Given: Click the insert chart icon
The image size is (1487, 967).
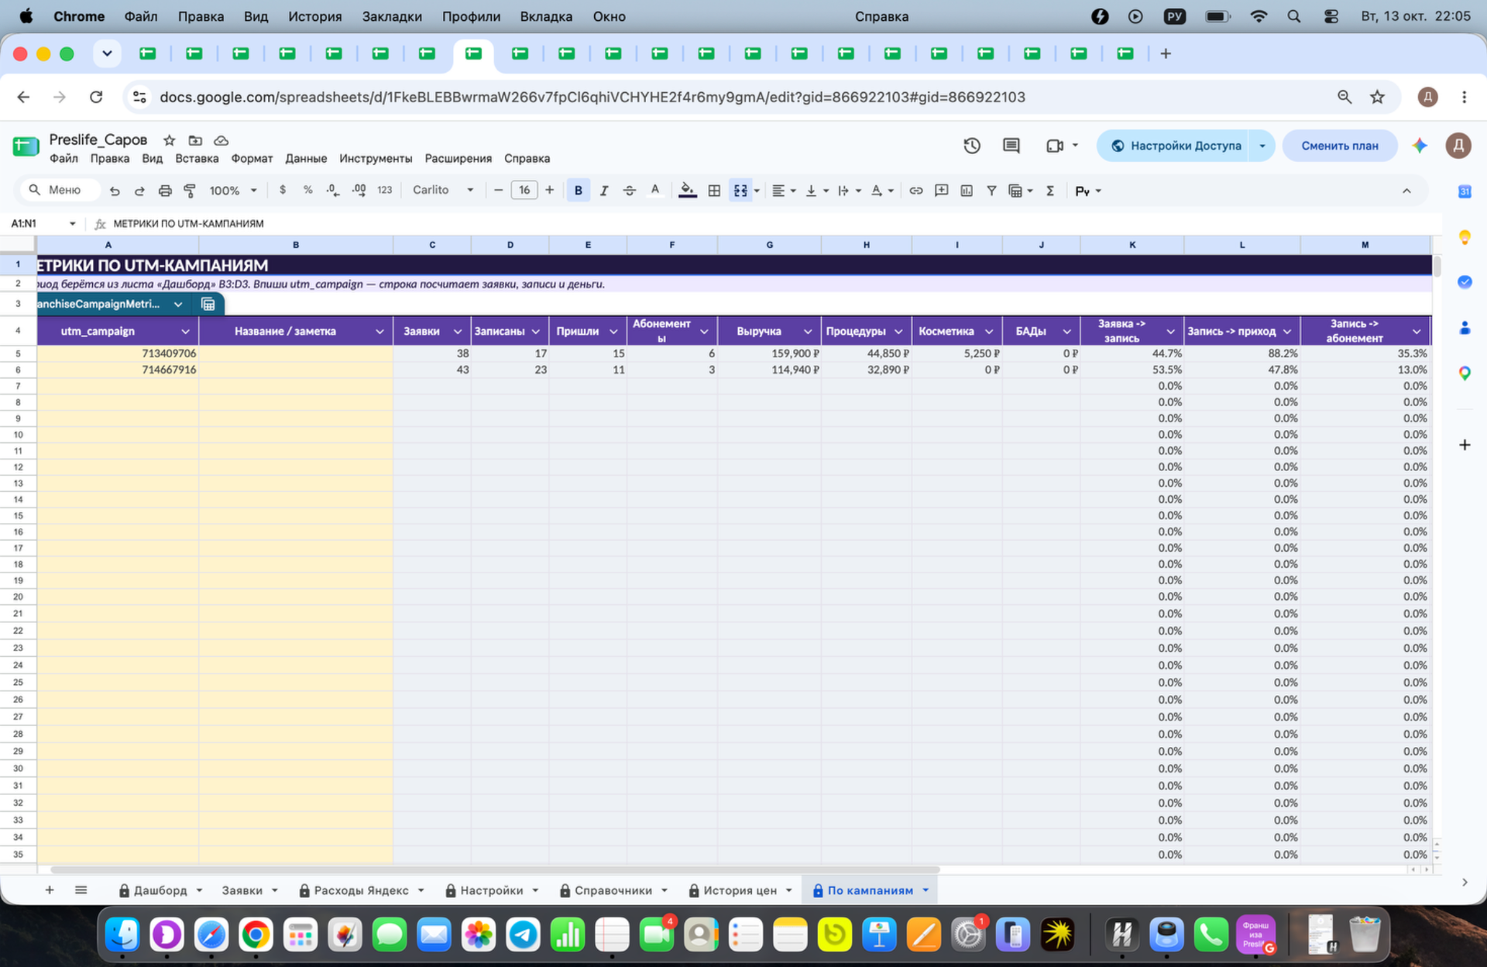Looking at the screenshot, I should 967,191.
